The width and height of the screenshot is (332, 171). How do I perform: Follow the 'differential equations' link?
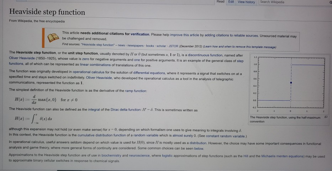click(x=149, y=73)
